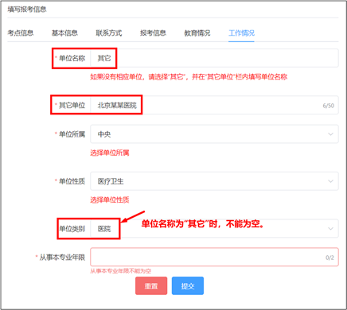Open the 单位所属 combo box showing 中央

(x=214, y=134)
